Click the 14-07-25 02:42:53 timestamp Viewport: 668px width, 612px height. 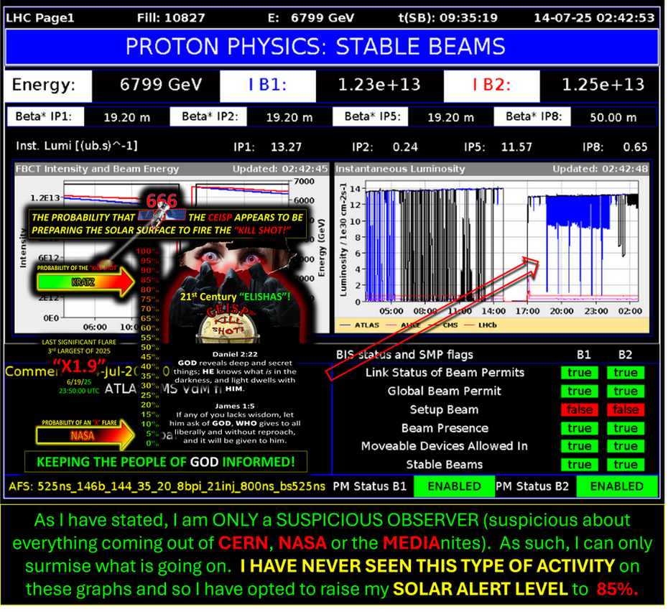[594, 18]
